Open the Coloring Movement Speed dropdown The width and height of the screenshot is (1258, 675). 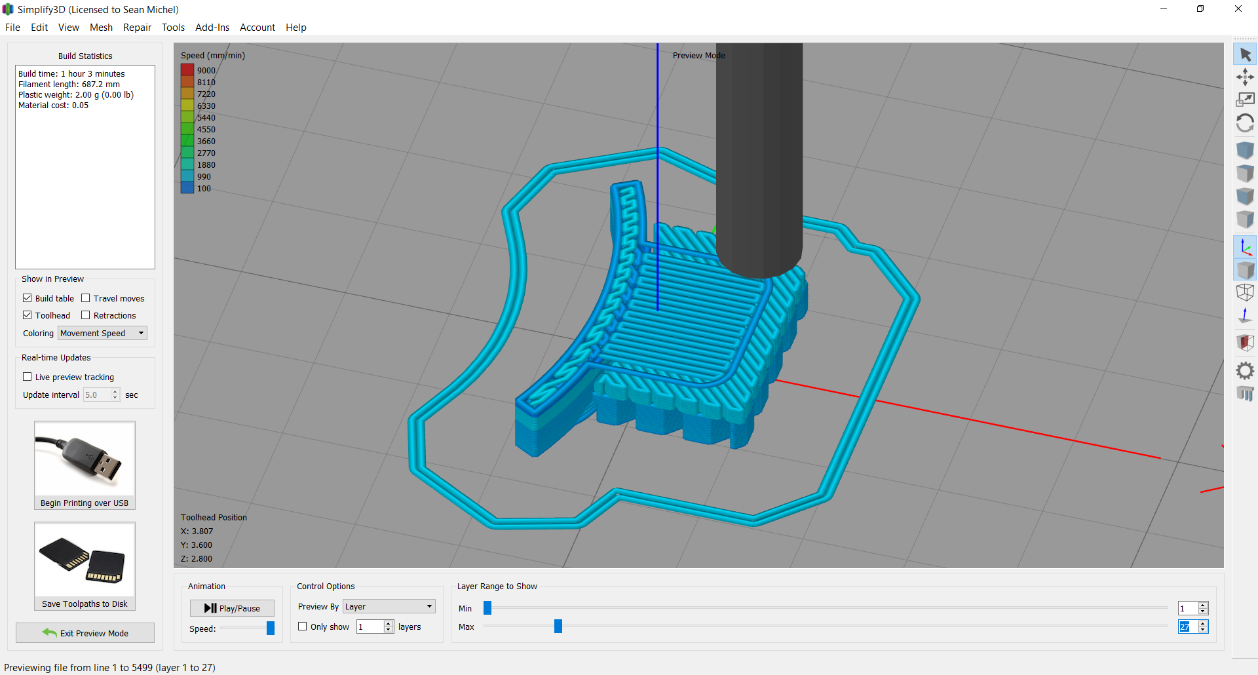(102, 333)
